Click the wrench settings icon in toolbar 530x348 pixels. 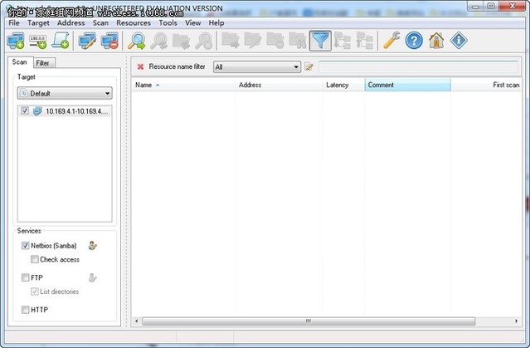click(391, 40)
